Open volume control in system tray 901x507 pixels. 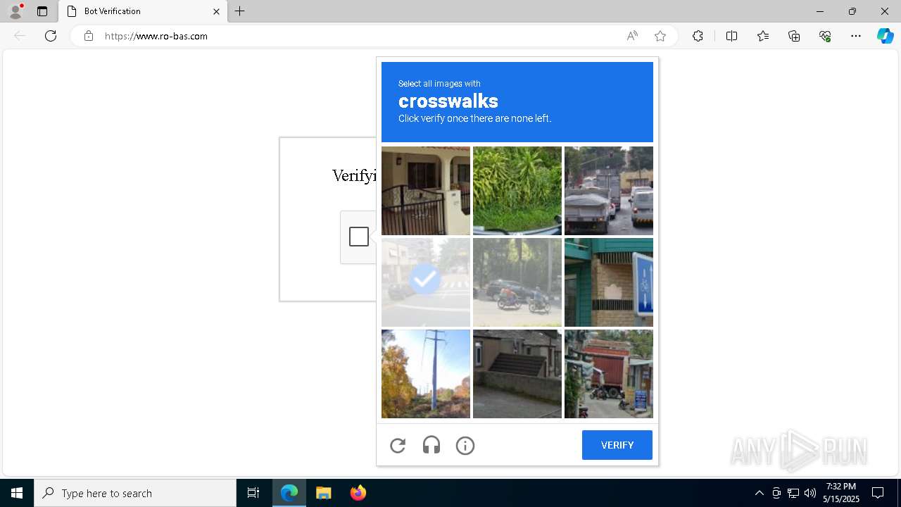pyautogui.click(x=810, y=493)
